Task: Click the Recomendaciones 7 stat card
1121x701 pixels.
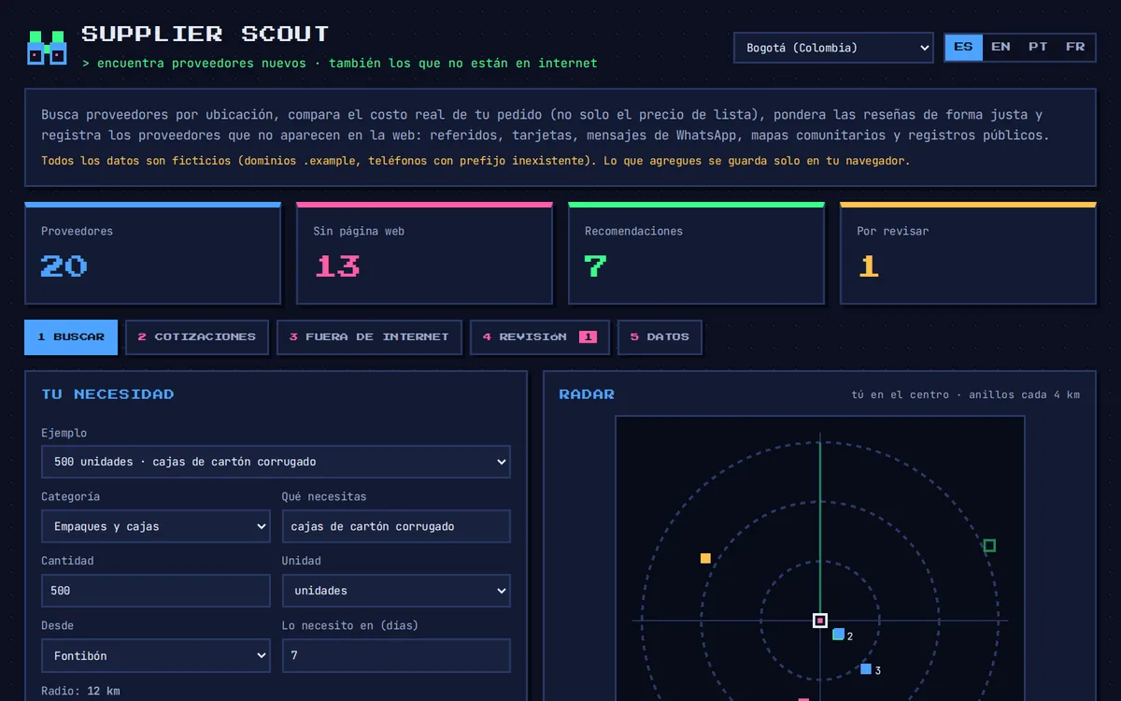Action: (697, 253)
